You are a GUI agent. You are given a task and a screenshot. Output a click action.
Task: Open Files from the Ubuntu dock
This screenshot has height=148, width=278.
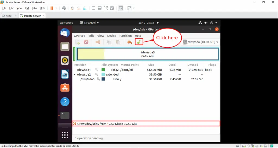65,47
